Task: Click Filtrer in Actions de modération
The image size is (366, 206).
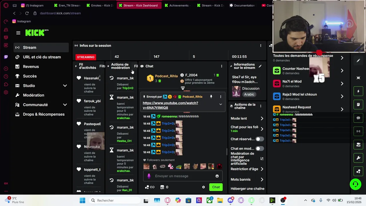Action: tap(136, 66)
